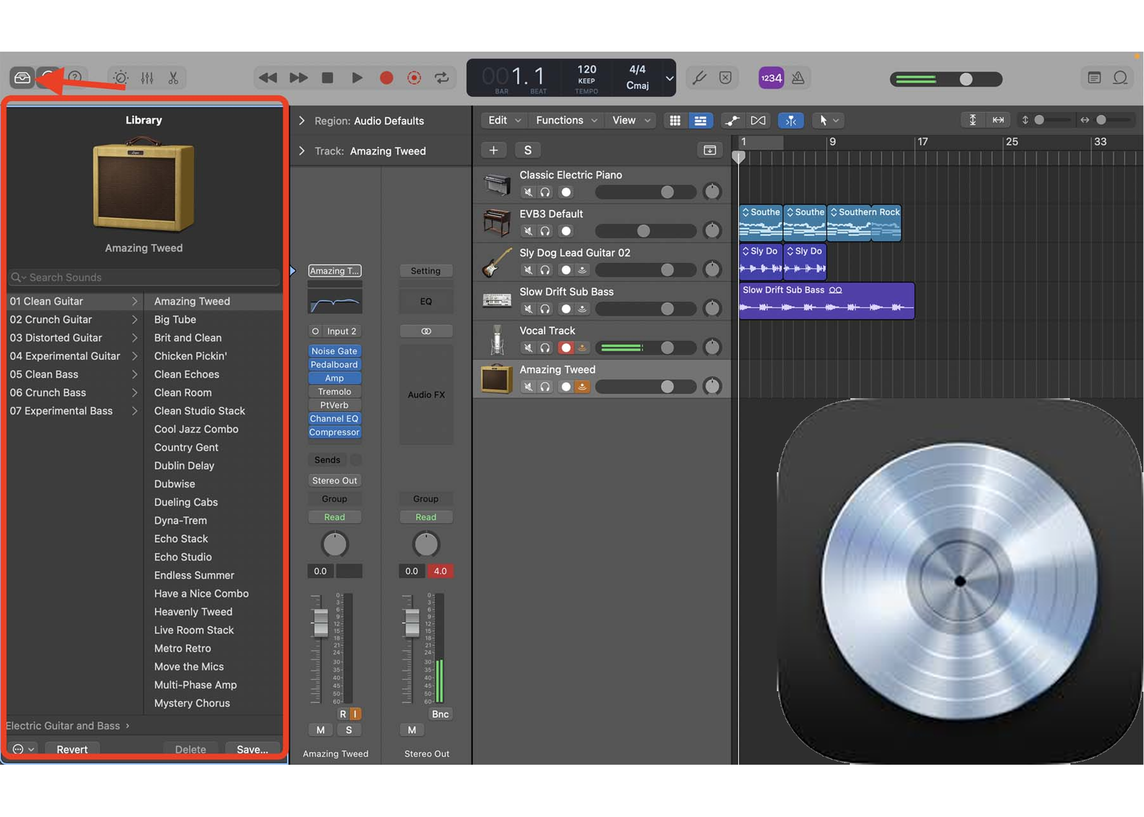Click the count-in 1234 button

(771, 78)
